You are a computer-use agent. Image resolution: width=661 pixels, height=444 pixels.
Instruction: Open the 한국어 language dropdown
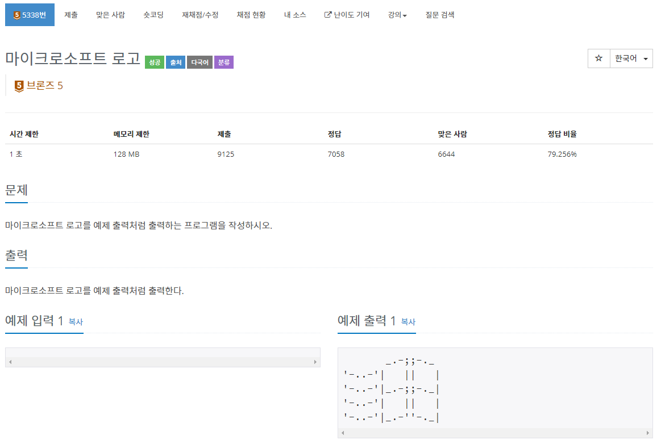click(631, 58)
